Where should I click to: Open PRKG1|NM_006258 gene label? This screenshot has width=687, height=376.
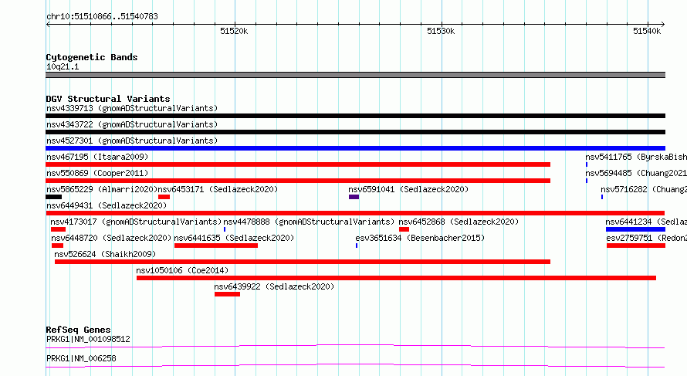(82, 358)
